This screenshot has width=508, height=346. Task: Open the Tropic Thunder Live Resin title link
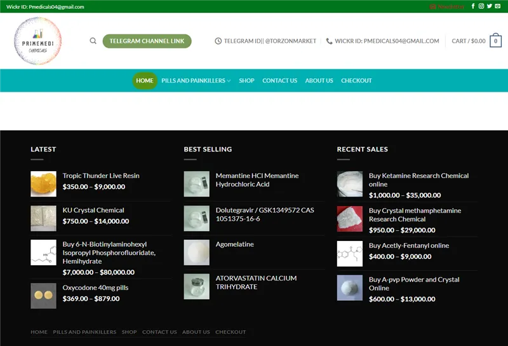coord(101,176)
